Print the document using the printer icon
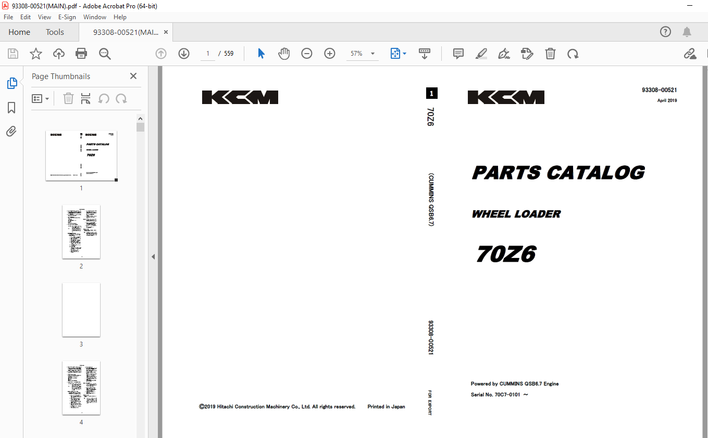Image resolution: width=708 pixels, height=438 pixels. (x=81, y=54)
